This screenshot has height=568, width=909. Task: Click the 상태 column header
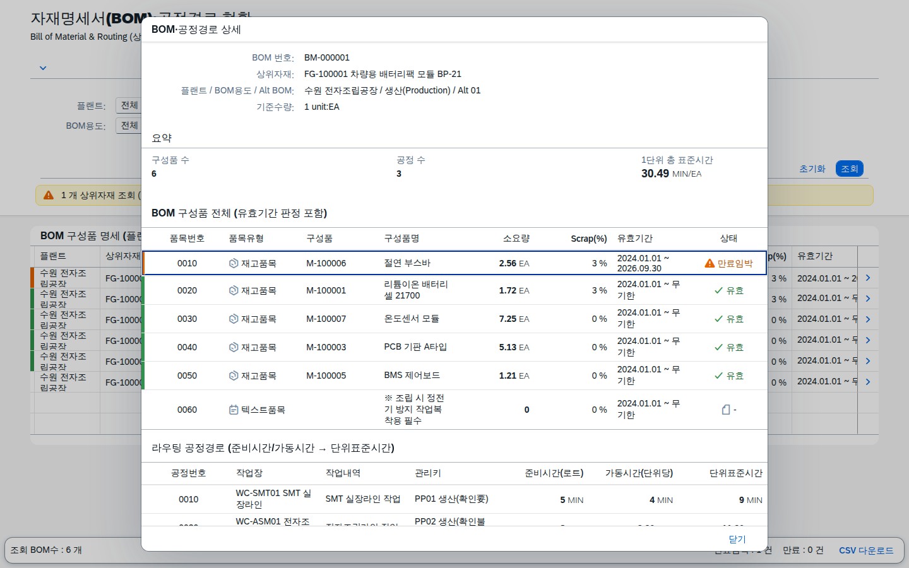click(728, 239)
